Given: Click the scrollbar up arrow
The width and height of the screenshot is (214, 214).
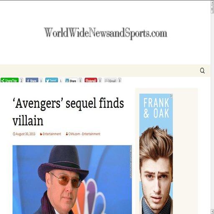Looking at the screenshot, I should click(212, 3).
